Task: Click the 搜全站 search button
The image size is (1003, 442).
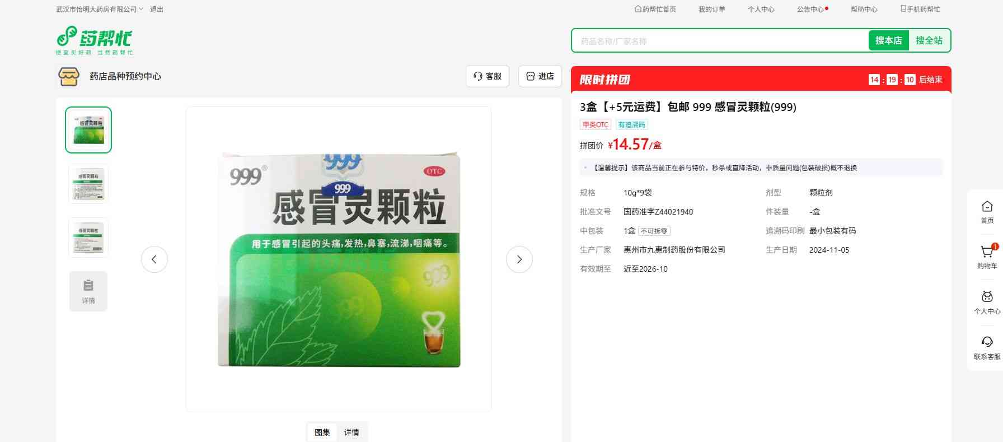Action: click(x=929, y=40)
